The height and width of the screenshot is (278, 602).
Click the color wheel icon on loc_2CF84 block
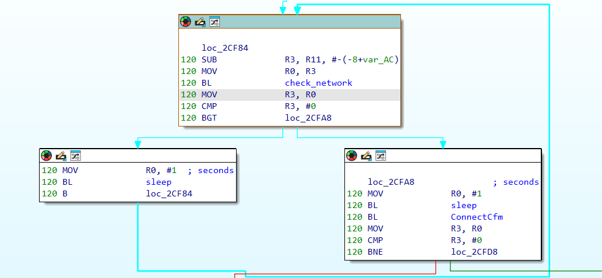point(186,22)
